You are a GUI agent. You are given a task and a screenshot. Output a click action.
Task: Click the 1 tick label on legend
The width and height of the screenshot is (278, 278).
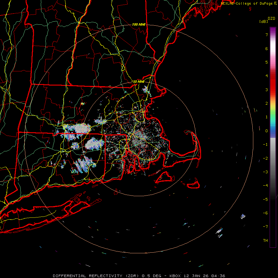tap(267, 117)
